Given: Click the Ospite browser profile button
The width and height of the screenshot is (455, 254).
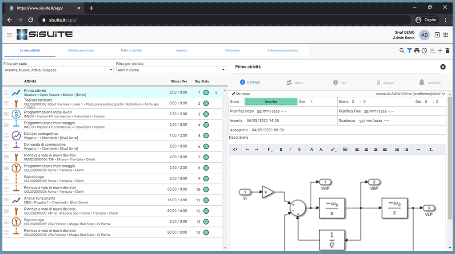Looking at the screenshot, I should click(426, 20).
